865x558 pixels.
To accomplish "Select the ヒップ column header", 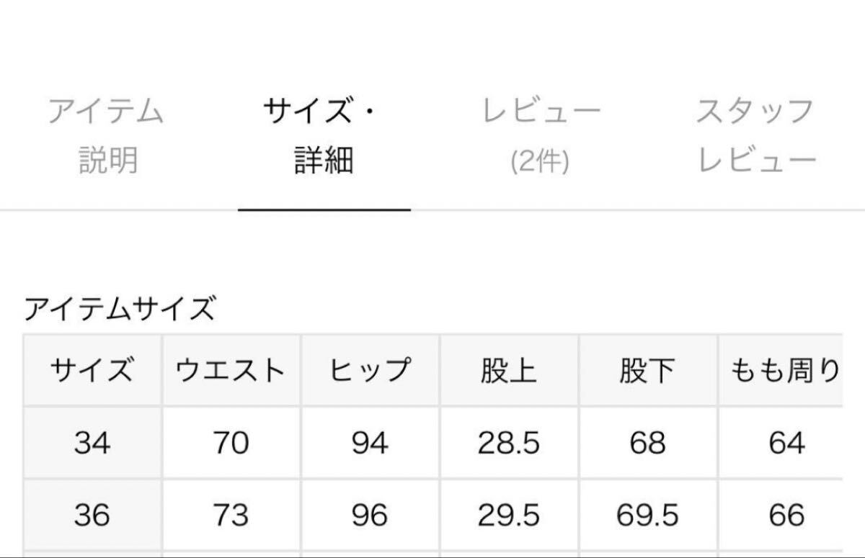I will [x=370, y=371].
